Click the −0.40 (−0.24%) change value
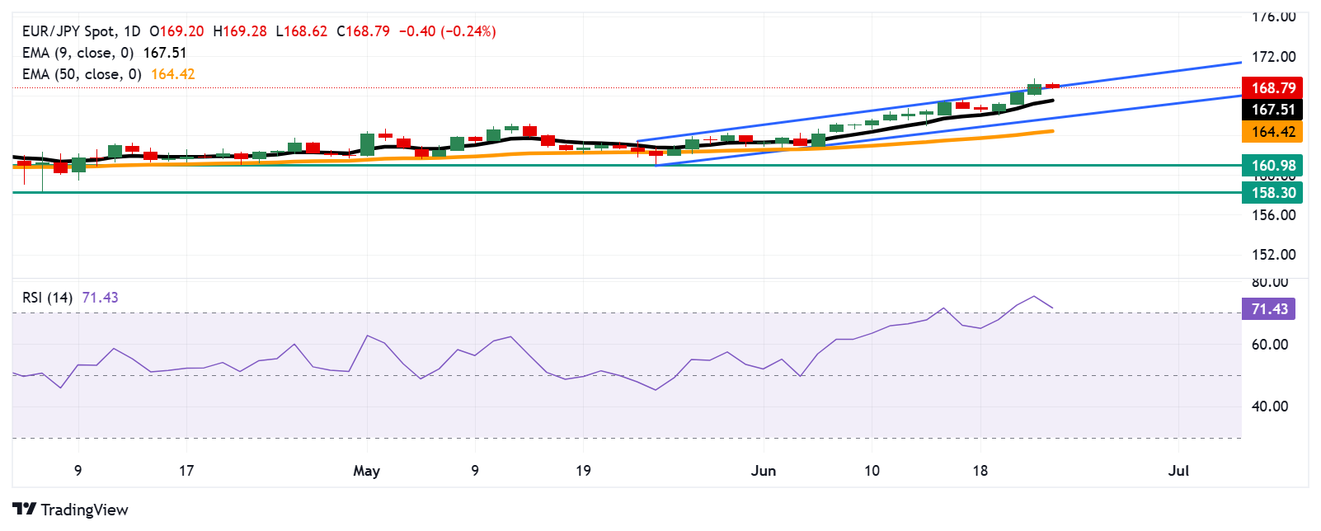The height and width of the screenshot is (531, 1321). pos(448,31)
